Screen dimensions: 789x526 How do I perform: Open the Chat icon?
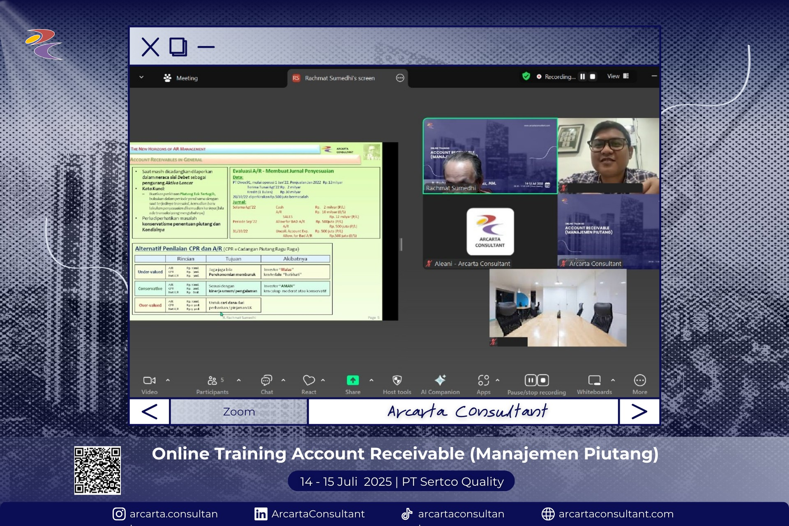tap(267, 381)
